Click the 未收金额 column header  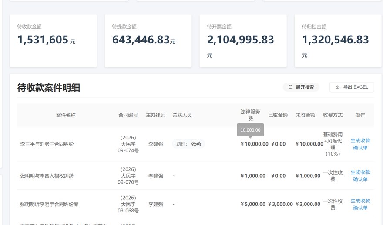click(x=306, y=115)
